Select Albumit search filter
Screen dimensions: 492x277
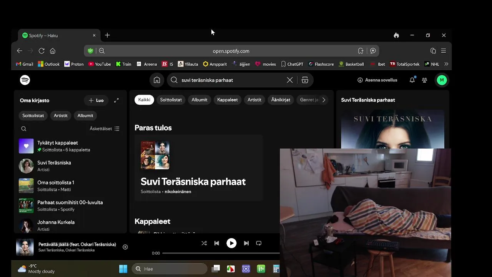(x=199, y=100)
